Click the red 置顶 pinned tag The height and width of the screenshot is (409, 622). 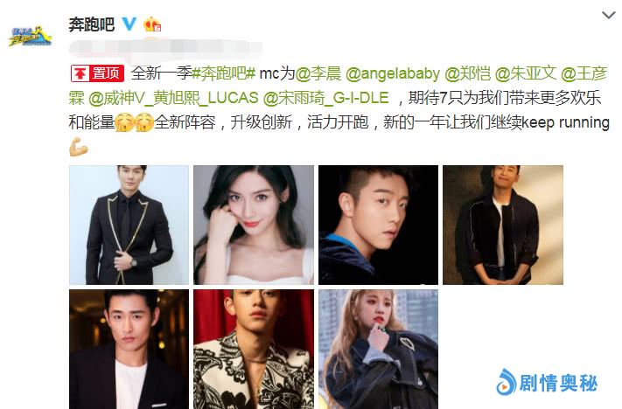pyautogui.click(x=98, y=73)
